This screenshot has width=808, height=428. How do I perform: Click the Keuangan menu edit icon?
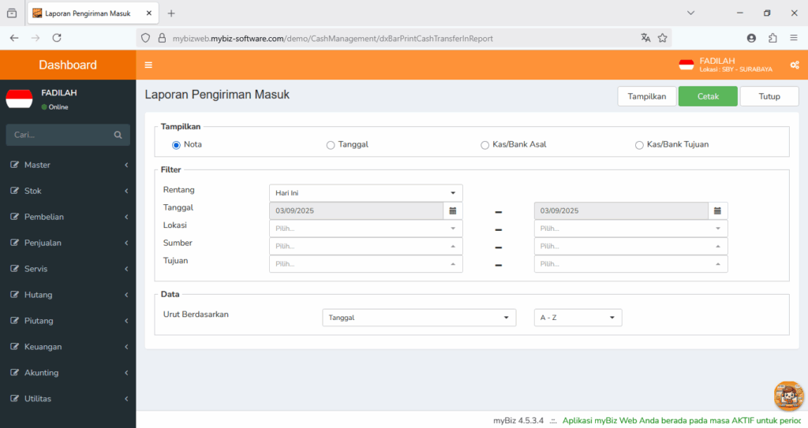click(x=14, y=347)
